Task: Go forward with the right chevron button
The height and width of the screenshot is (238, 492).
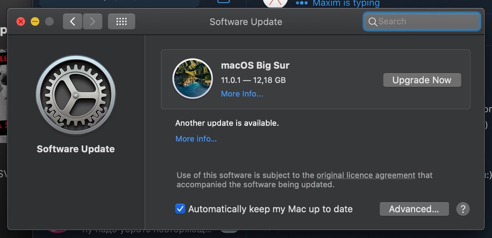Action: click(92, 21)
